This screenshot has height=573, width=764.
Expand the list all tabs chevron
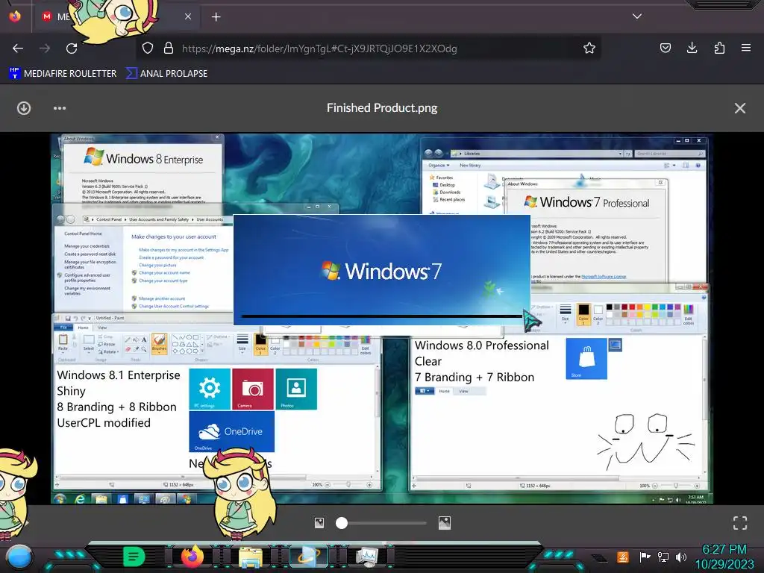[x=637, y=16]
